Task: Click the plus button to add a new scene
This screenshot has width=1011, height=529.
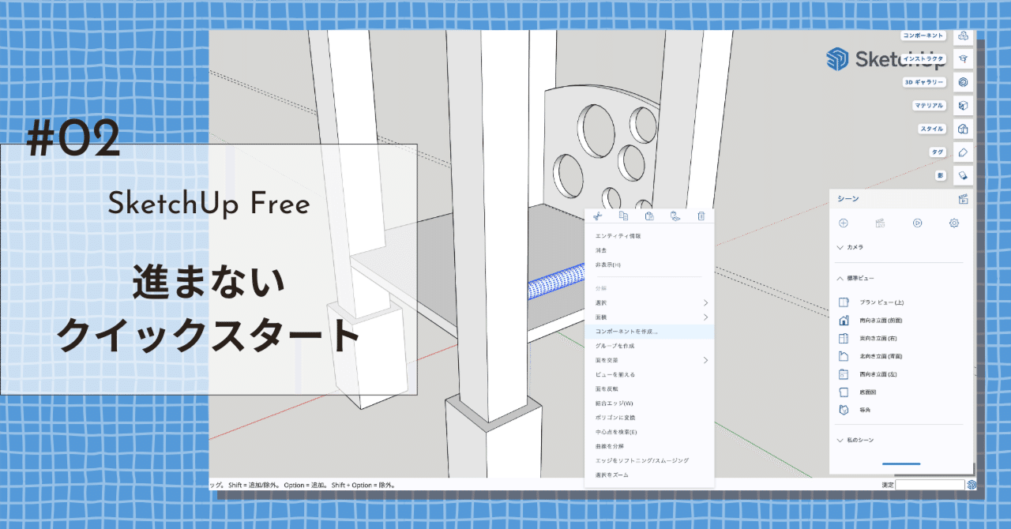Action: pos(845,223)
